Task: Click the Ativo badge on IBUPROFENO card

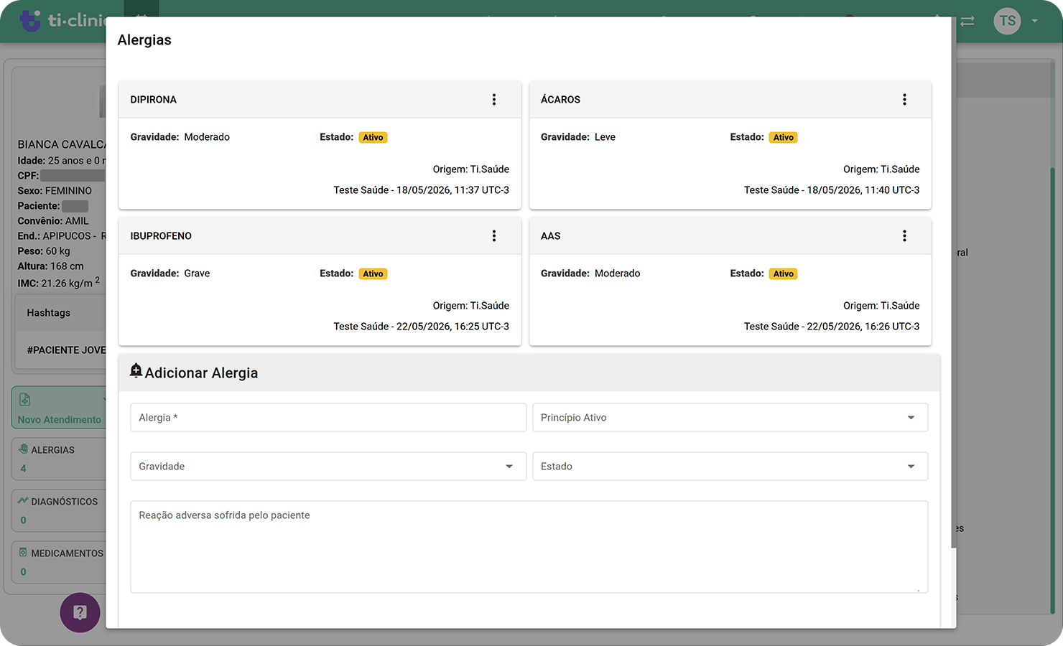Action: coord(373,274)
